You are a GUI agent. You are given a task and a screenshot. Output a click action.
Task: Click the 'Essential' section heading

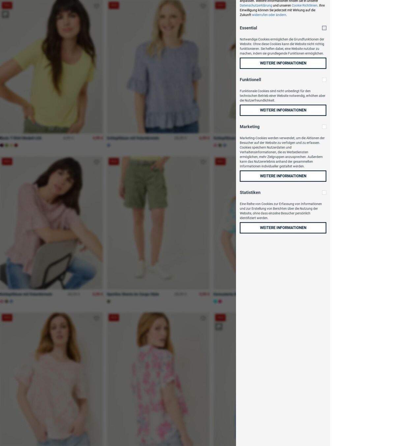click(x=248, y=28)
